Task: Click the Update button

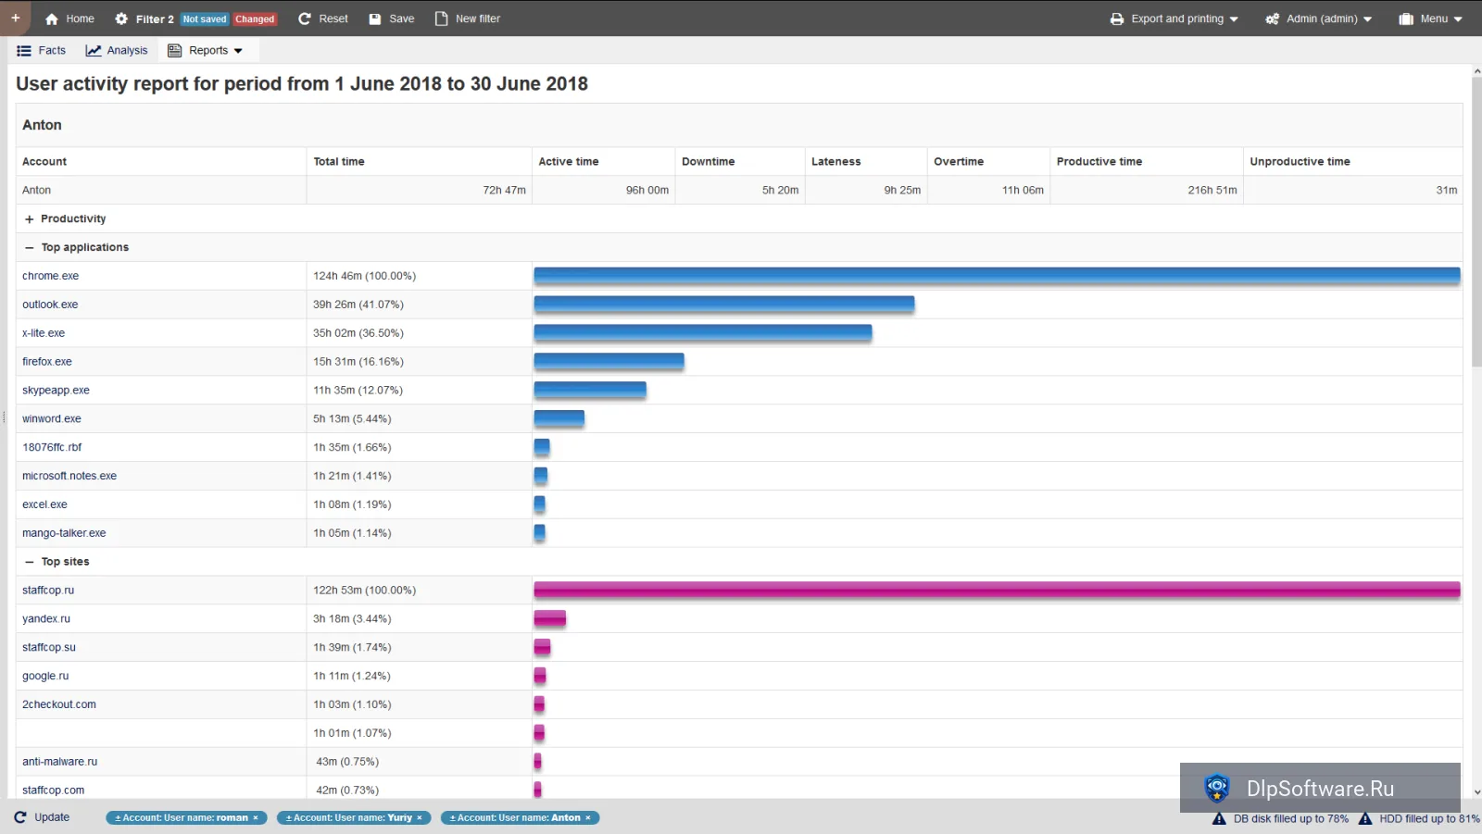Action: [42, 817]
